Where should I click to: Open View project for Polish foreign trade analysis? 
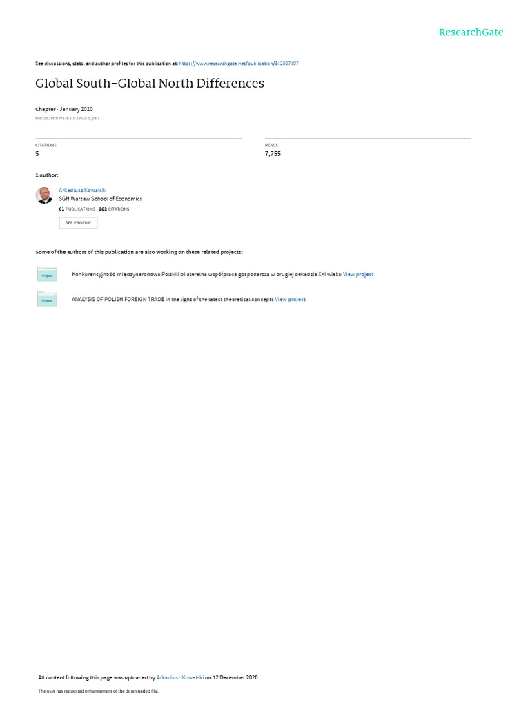point(291,300)
